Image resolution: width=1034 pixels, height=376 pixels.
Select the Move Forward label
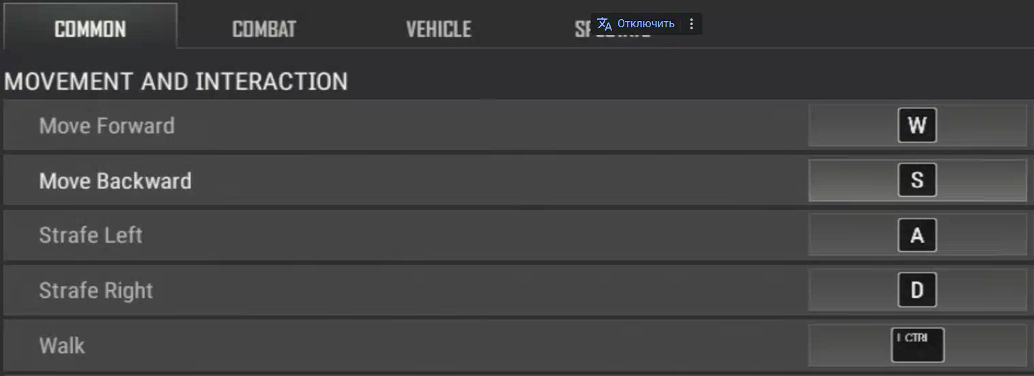pyautogui.click(x=107, y=126)
